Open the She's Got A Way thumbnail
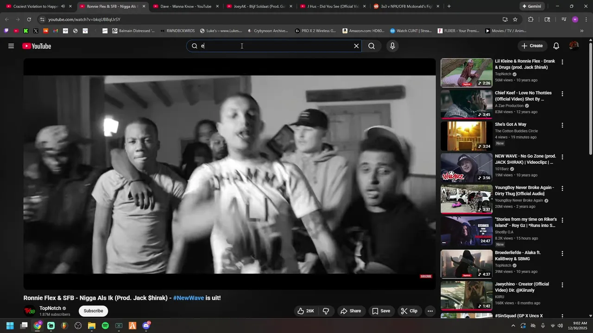 coord(467,136)
